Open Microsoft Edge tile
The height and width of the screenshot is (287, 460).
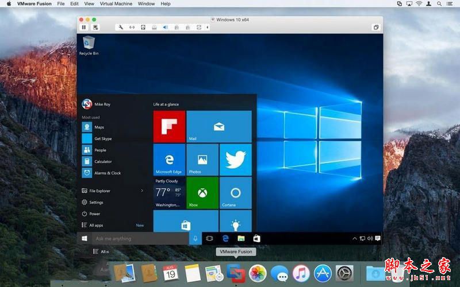point(169,160)
